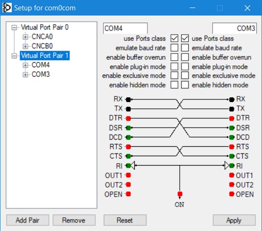Enable hidden mode for COM3
Image resolution: width=262 pixels, height=231 pixels.
(x=185, y=85)
